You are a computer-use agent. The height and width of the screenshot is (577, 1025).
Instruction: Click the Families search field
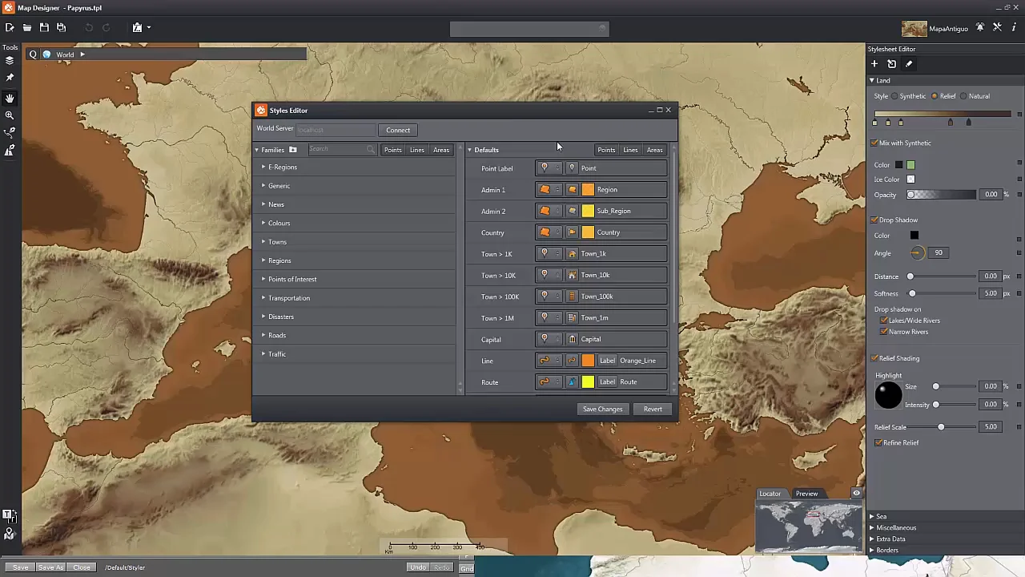(x=342, y=149)
